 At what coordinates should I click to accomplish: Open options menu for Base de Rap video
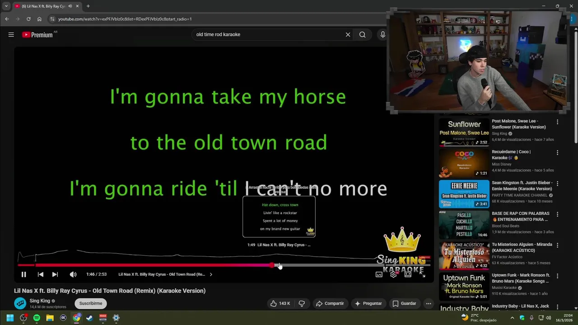click(x=557, y=214)
